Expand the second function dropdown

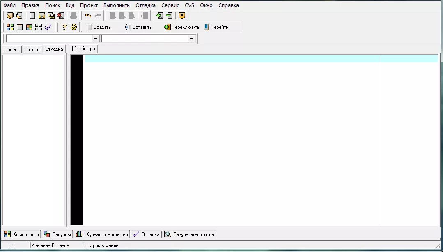coord(191,39)
